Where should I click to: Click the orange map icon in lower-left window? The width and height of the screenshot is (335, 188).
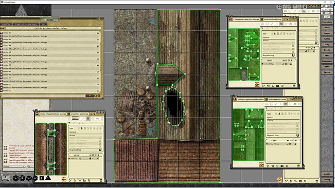click(64, 179)
